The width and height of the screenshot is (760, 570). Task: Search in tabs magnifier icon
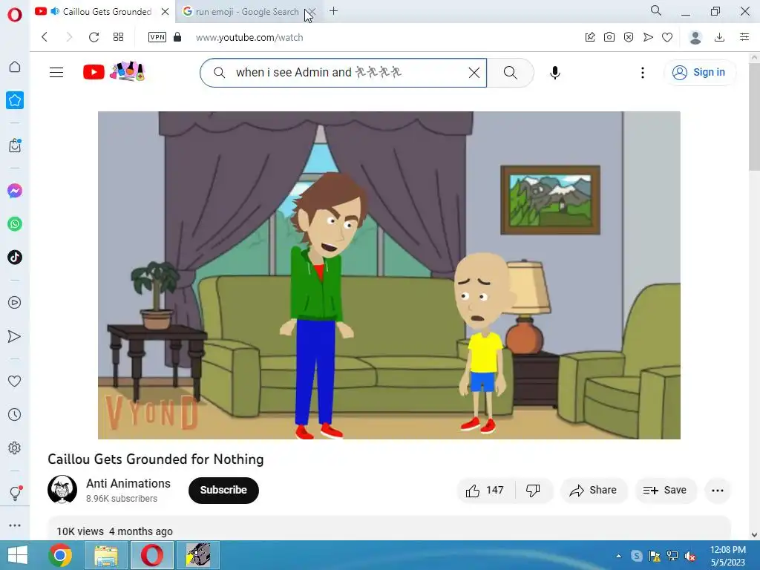656,10
